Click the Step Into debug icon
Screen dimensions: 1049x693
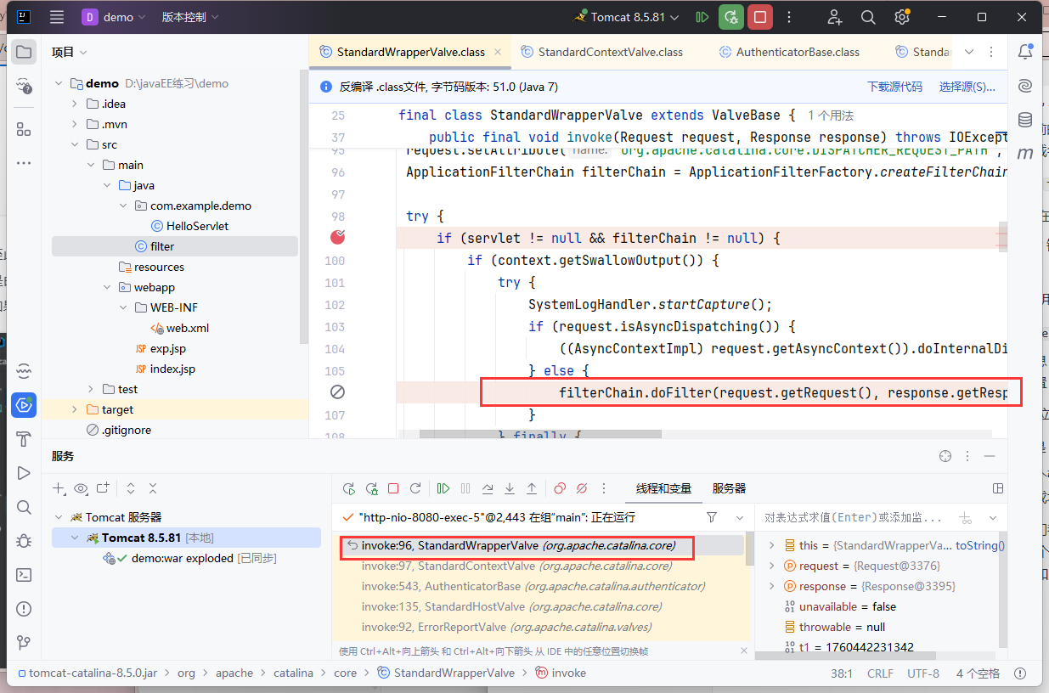[510, 488]
